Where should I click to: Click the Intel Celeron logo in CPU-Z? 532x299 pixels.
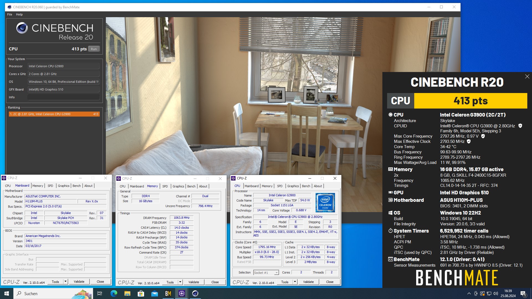[325, 203]
